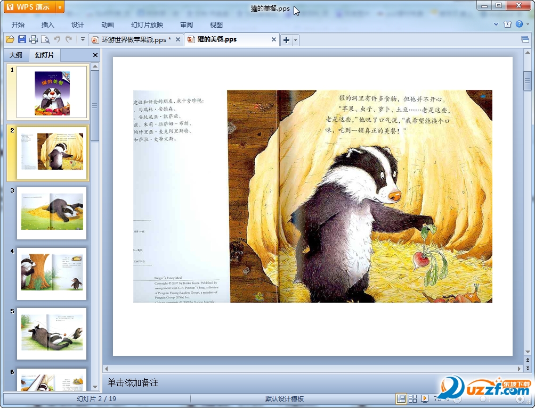Open the 插入 menu tab
This screenshot has height=408, width=535.
[x=48, y=25]
